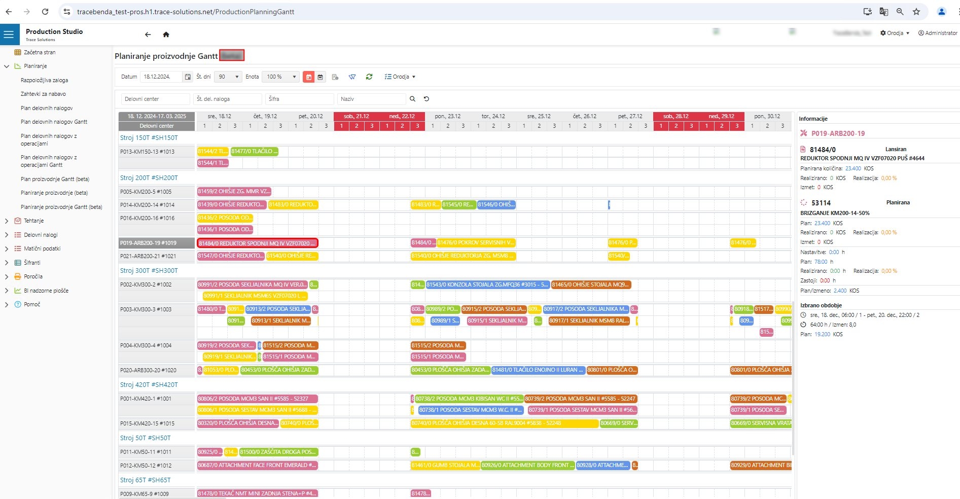
Task: Click the home icon in header
Action: point(166,34)
